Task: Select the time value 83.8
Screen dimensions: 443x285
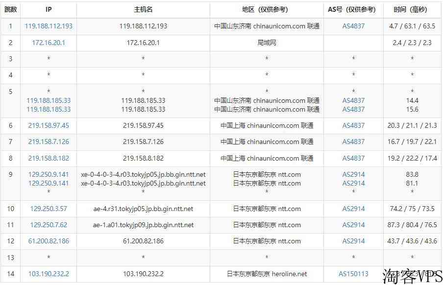Action: coord(412,174)
